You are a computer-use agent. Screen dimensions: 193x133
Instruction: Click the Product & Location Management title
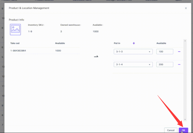[x=29, y=8]
